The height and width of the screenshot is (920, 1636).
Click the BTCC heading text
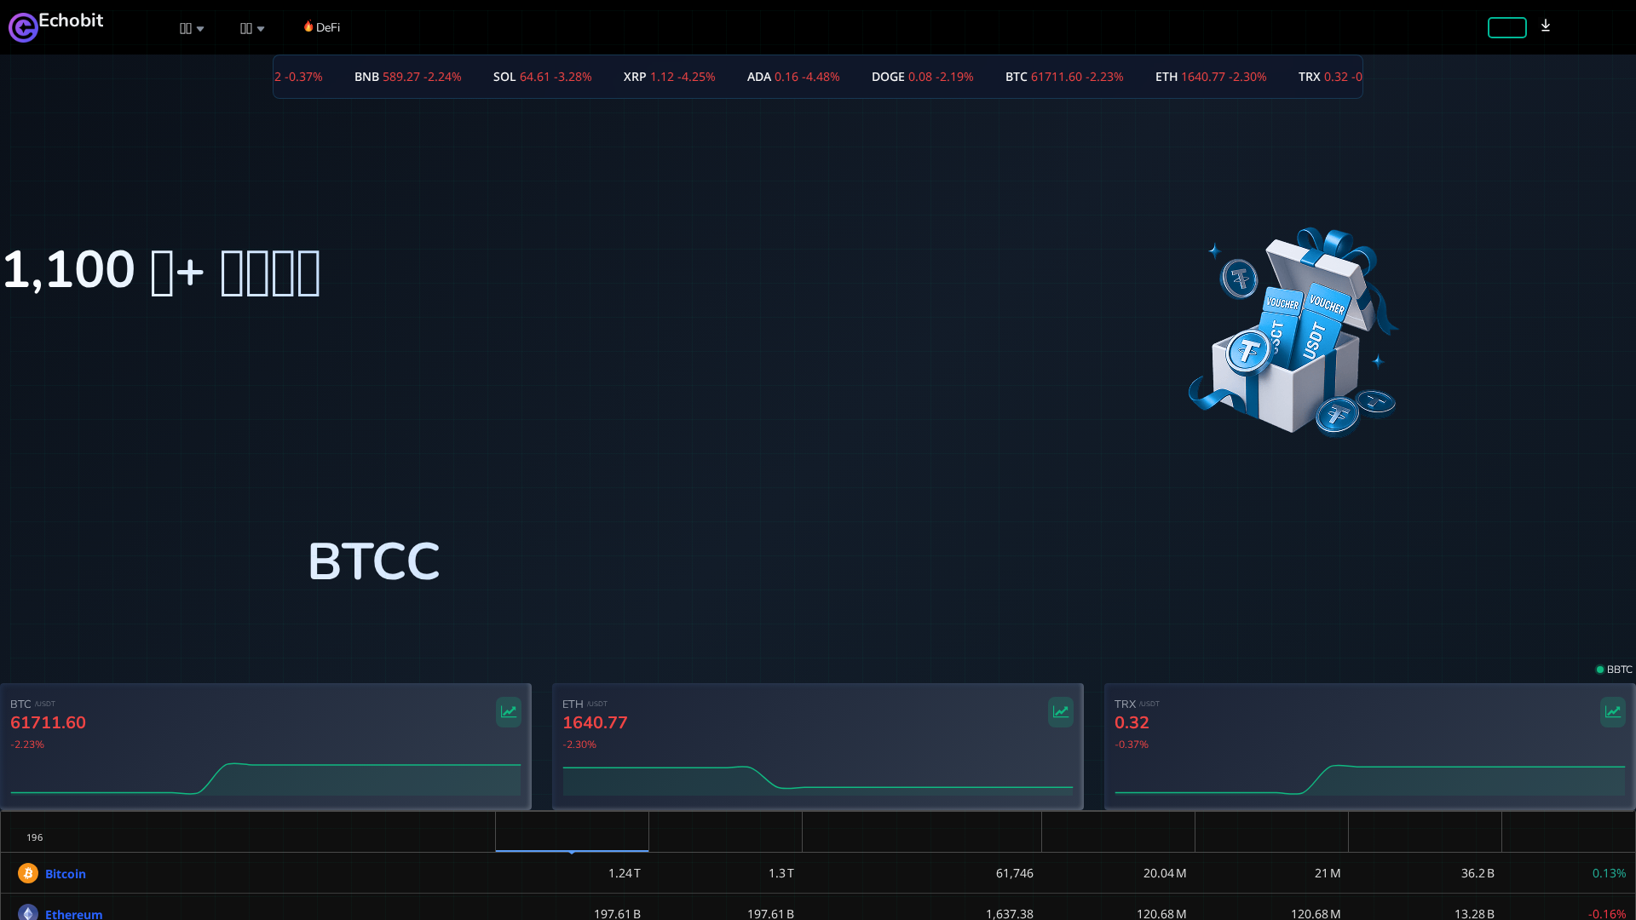pyautogui.click(x=374, y=561)
